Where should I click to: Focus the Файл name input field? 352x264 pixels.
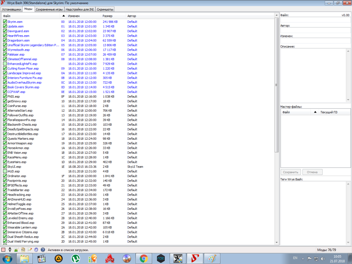(x=315, y=20)
